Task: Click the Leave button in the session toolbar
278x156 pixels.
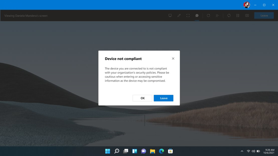Action: (264, 16)
